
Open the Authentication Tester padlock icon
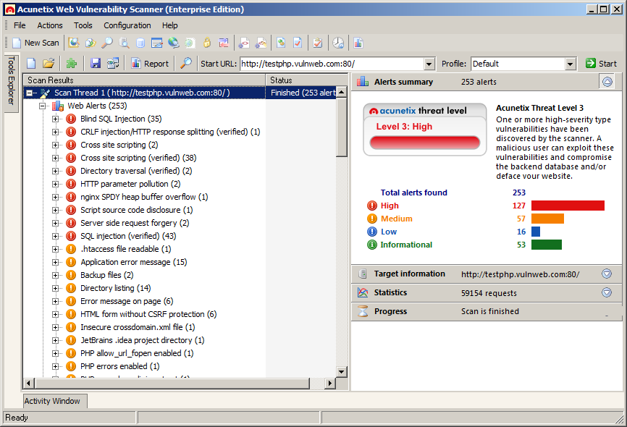[x=207, y=43]
